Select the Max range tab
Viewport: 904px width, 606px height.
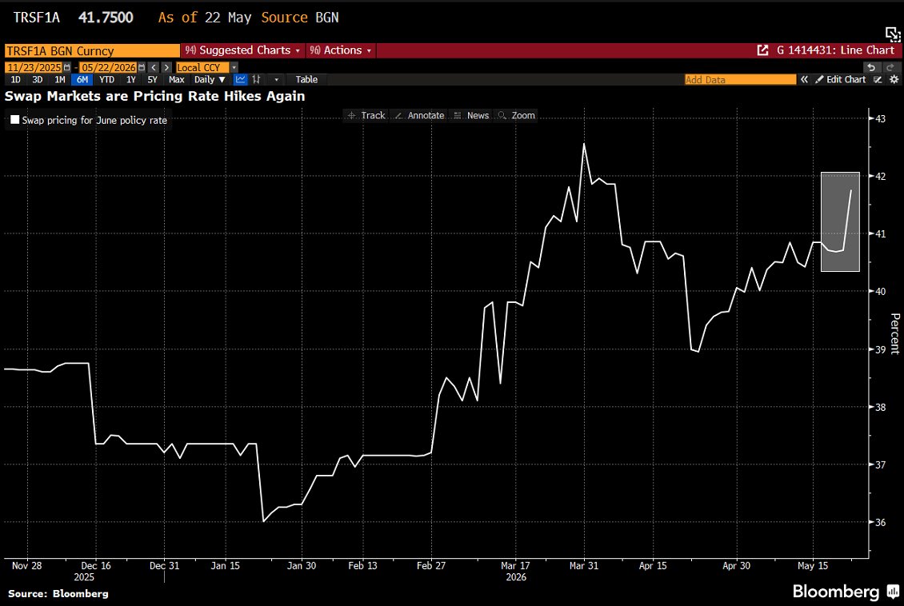click(177, 79)
